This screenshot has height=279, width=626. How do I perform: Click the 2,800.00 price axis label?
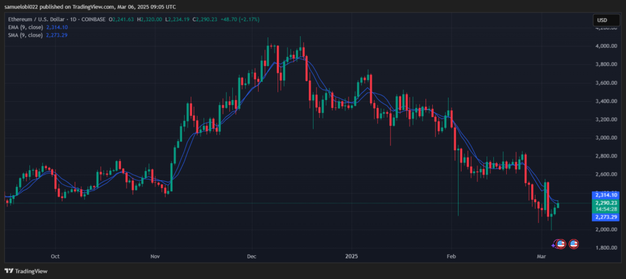[x=606, y=156]
